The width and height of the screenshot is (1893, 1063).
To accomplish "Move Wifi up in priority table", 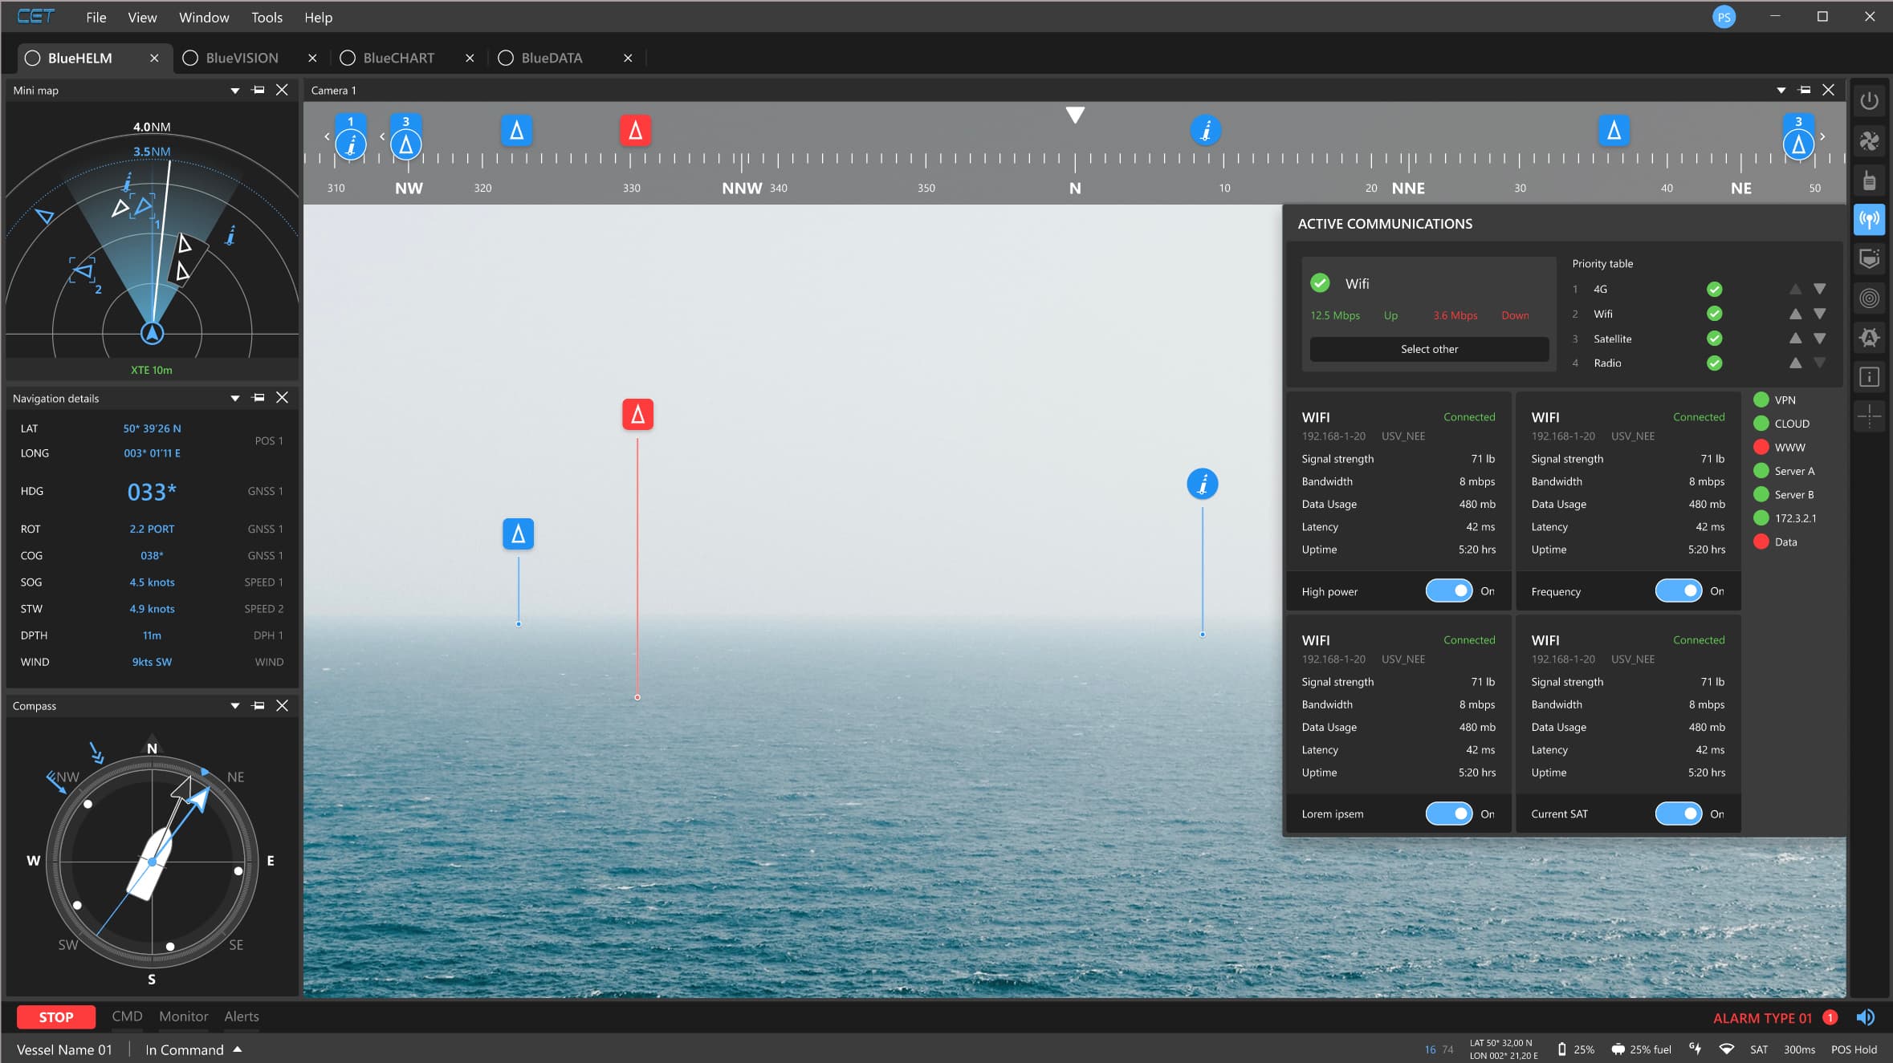I will (x=1795, y=314).
